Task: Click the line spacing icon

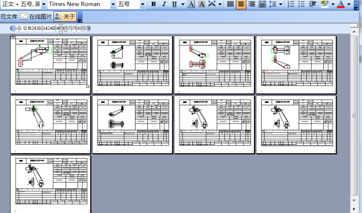Action: 273,4
